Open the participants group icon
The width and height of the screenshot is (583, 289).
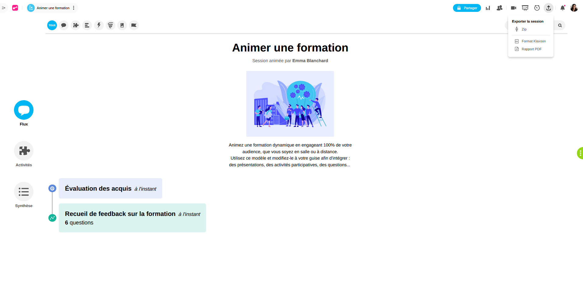point(500,8)
